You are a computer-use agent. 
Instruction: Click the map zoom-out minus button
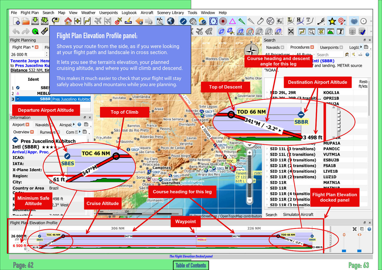click(x=250, y=200)
